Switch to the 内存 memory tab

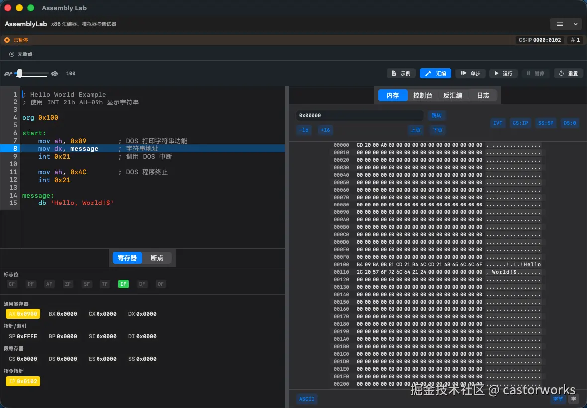point(392,95)
